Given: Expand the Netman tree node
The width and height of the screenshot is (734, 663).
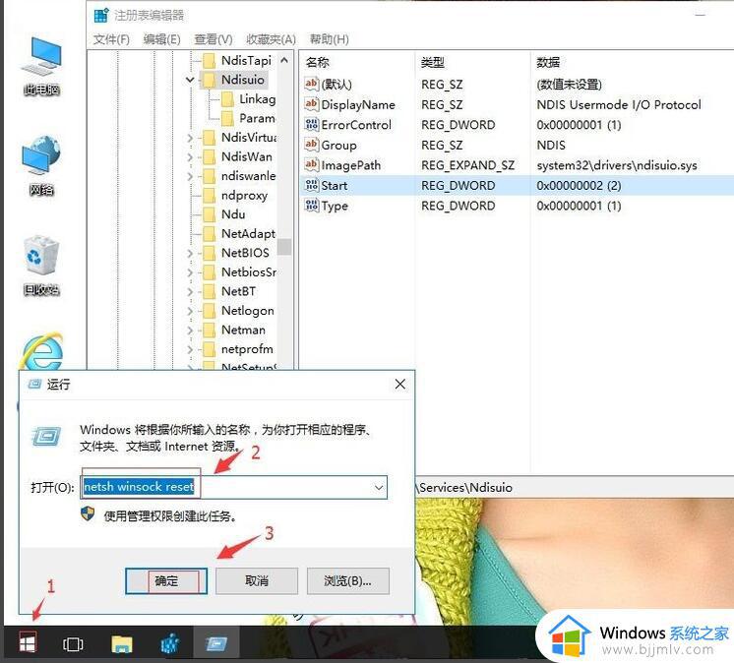Looking at the screenshot, I should tap(190, 330).
